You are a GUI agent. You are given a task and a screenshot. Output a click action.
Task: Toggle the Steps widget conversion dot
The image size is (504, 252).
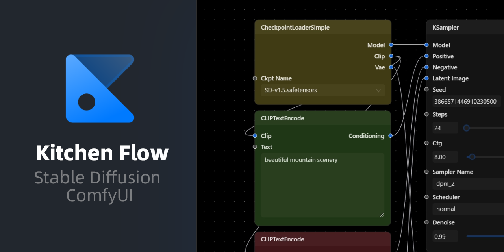[426, 114]
